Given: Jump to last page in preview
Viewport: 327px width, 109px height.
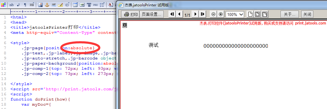Looking at the screenshot, I should (x=203, y=14).
